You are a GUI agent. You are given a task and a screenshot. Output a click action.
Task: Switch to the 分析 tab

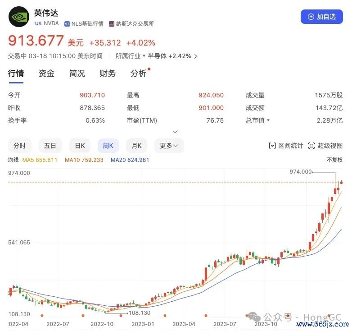pos(138,74)
